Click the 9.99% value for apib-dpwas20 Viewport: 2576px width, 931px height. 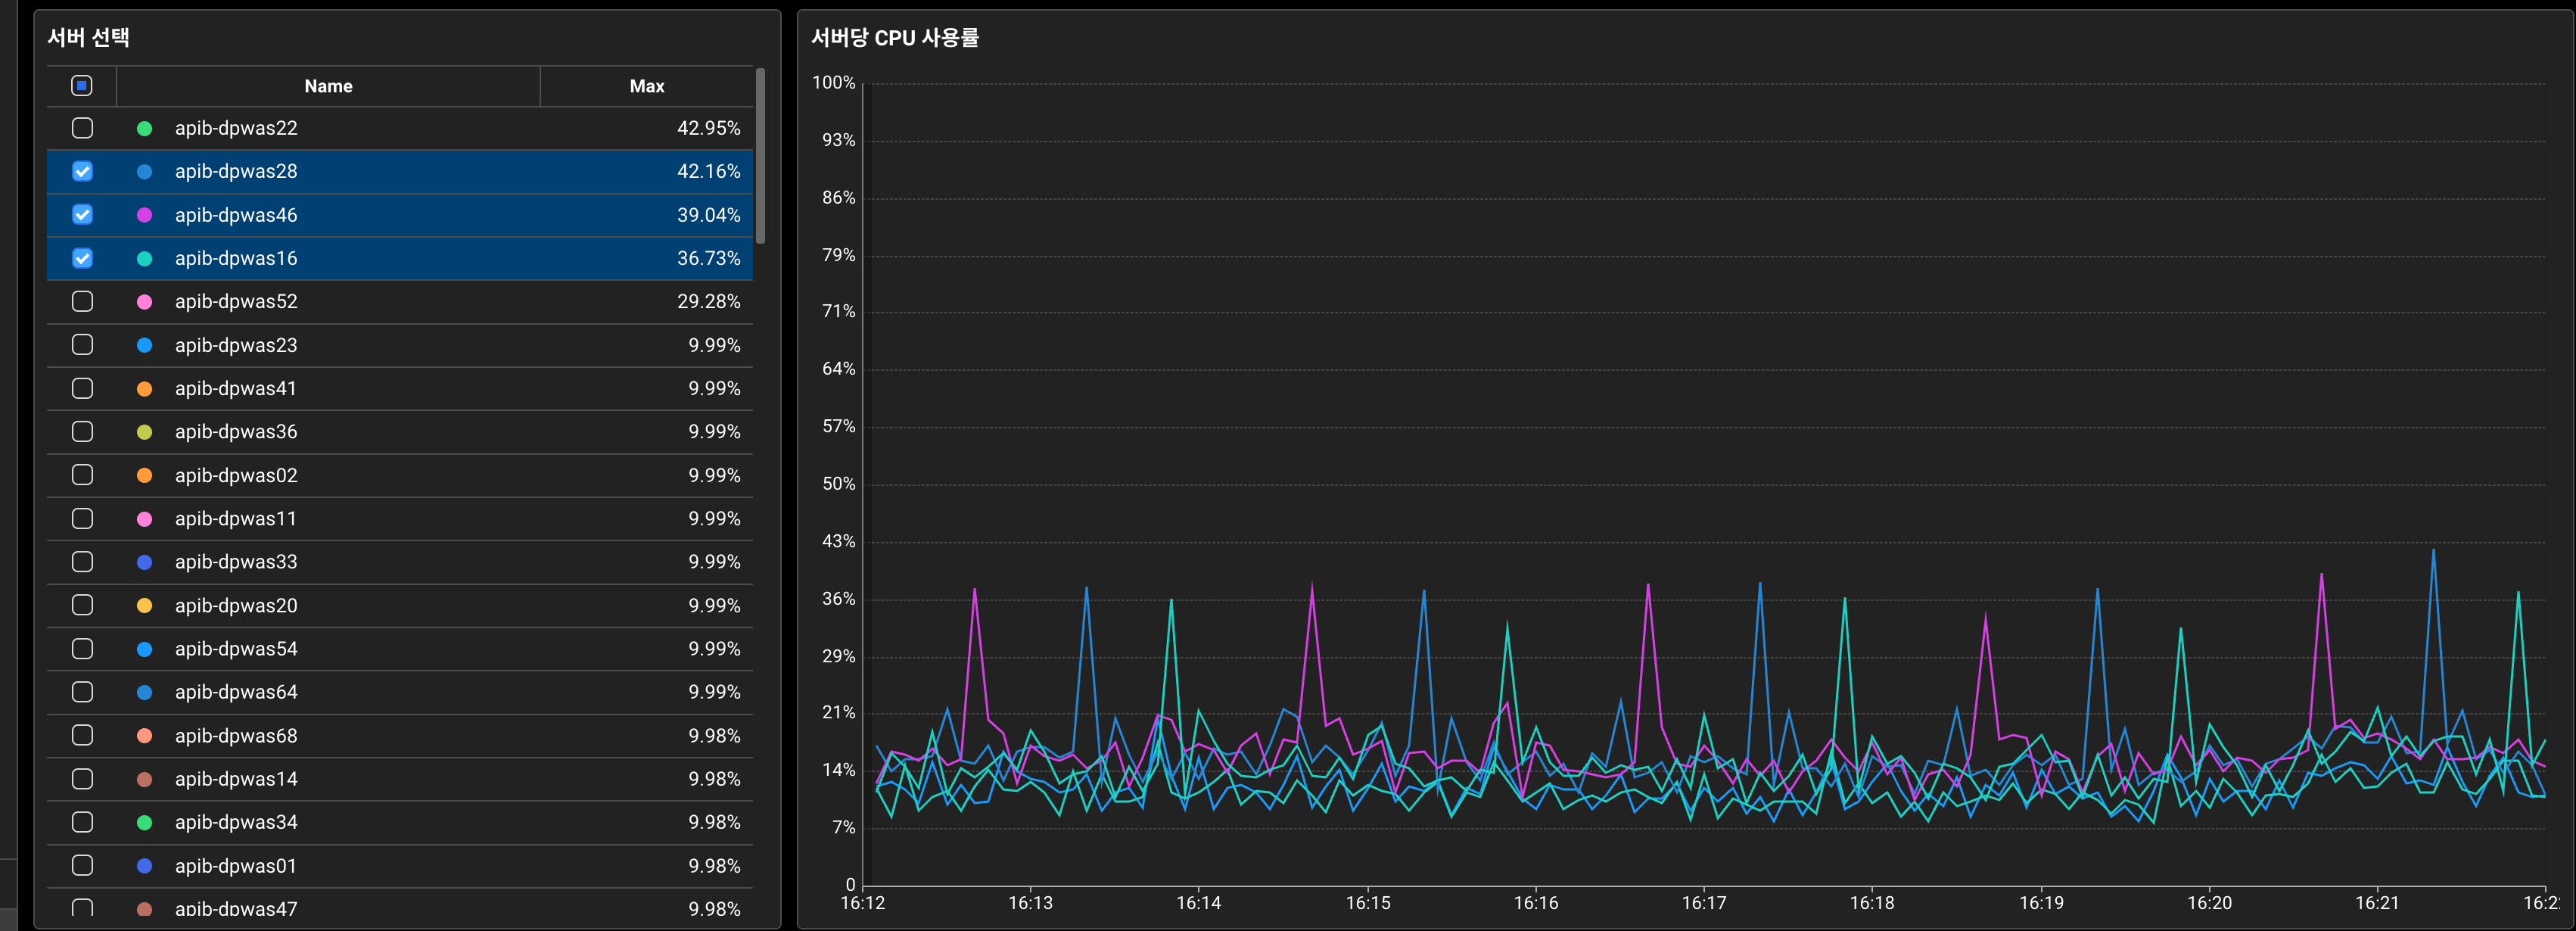click(714, 605)
